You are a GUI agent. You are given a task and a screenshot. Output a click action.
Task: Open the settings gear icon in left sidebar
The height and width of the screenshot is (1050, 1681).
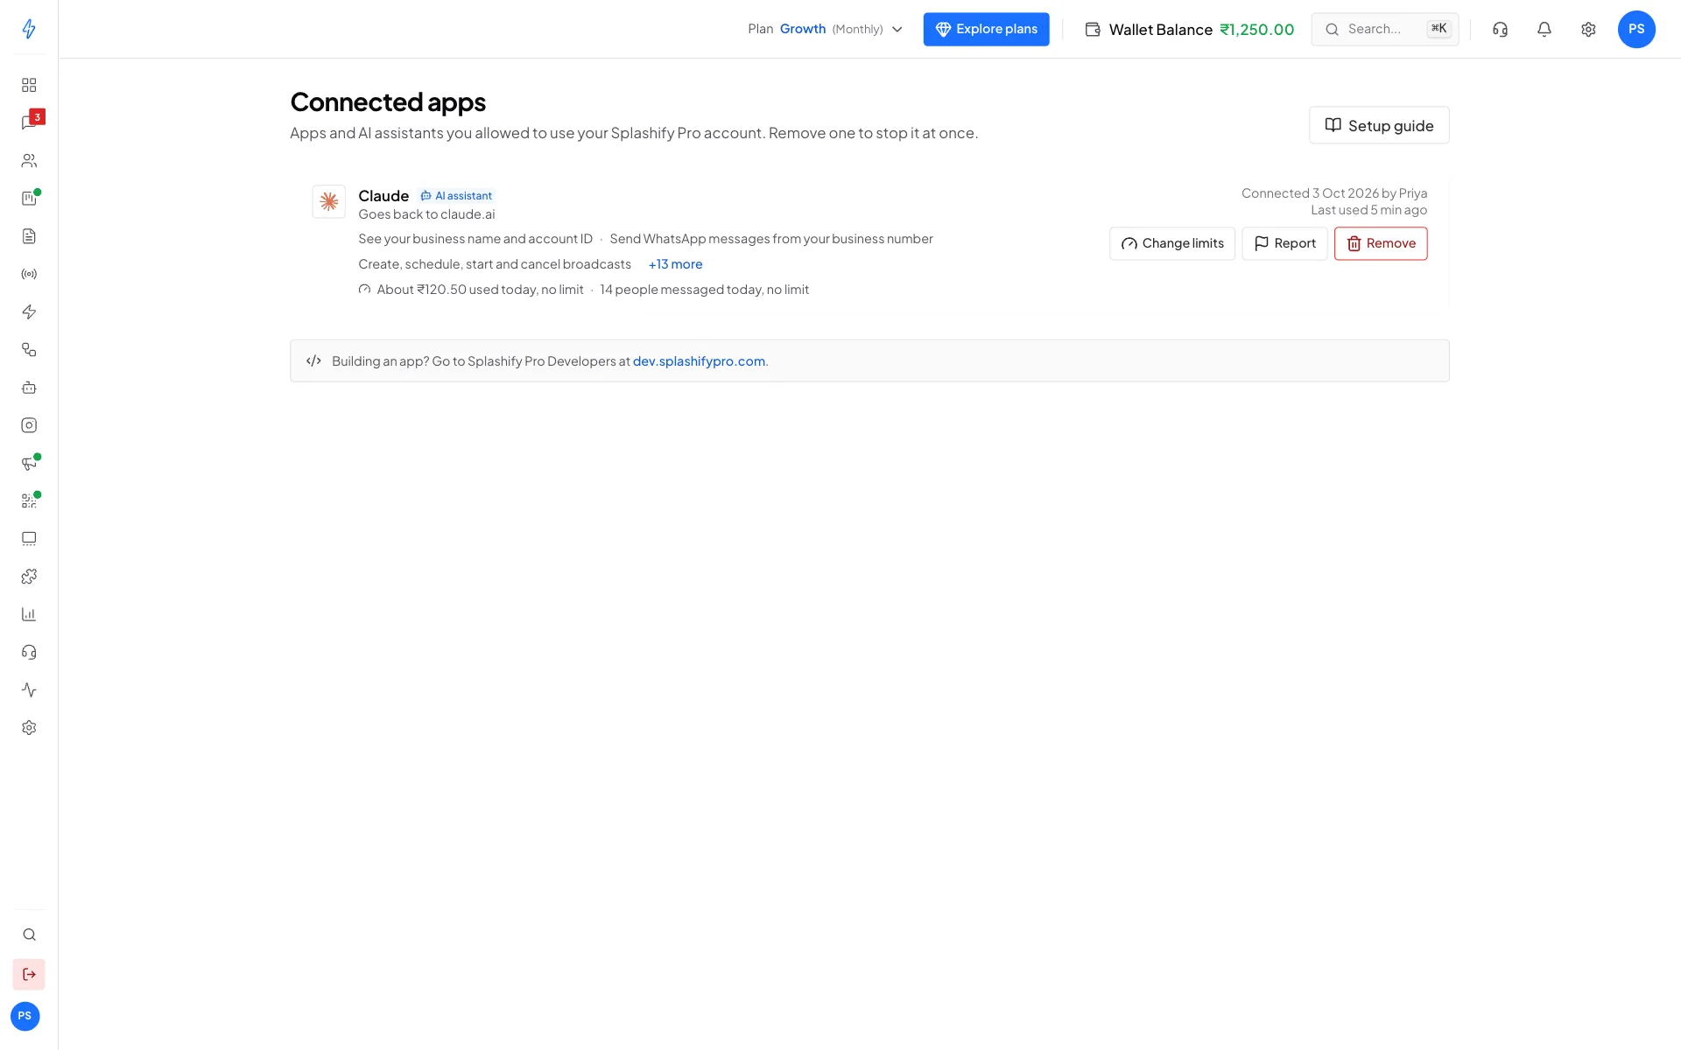(x=29, y=728)
